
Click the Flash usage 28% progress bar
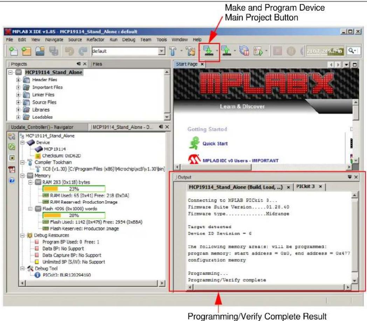[74, 215]
